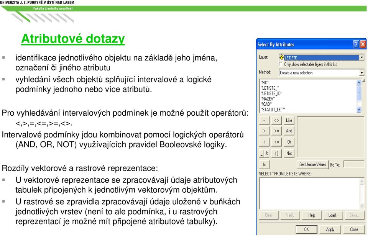The width and height of the screenshot is (368, 236).
Task: Click the Save... button
Action: [x=354, y=215]
